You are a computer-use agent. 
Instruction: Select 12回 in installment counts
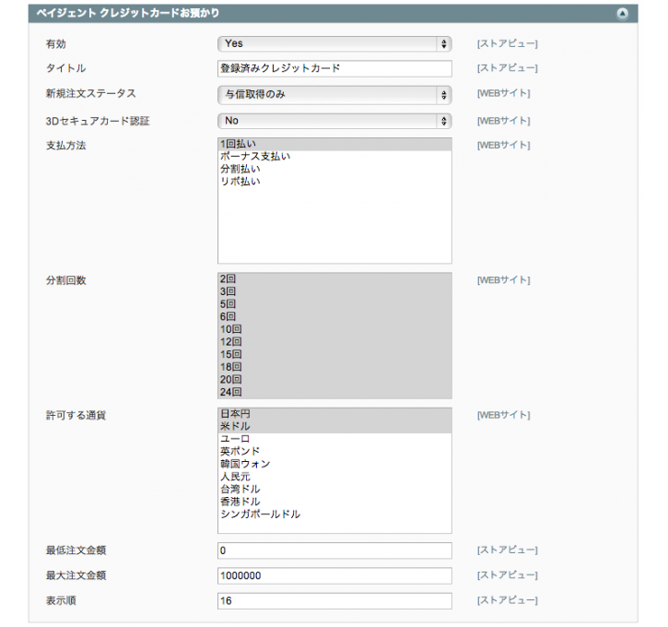(334, 342)
